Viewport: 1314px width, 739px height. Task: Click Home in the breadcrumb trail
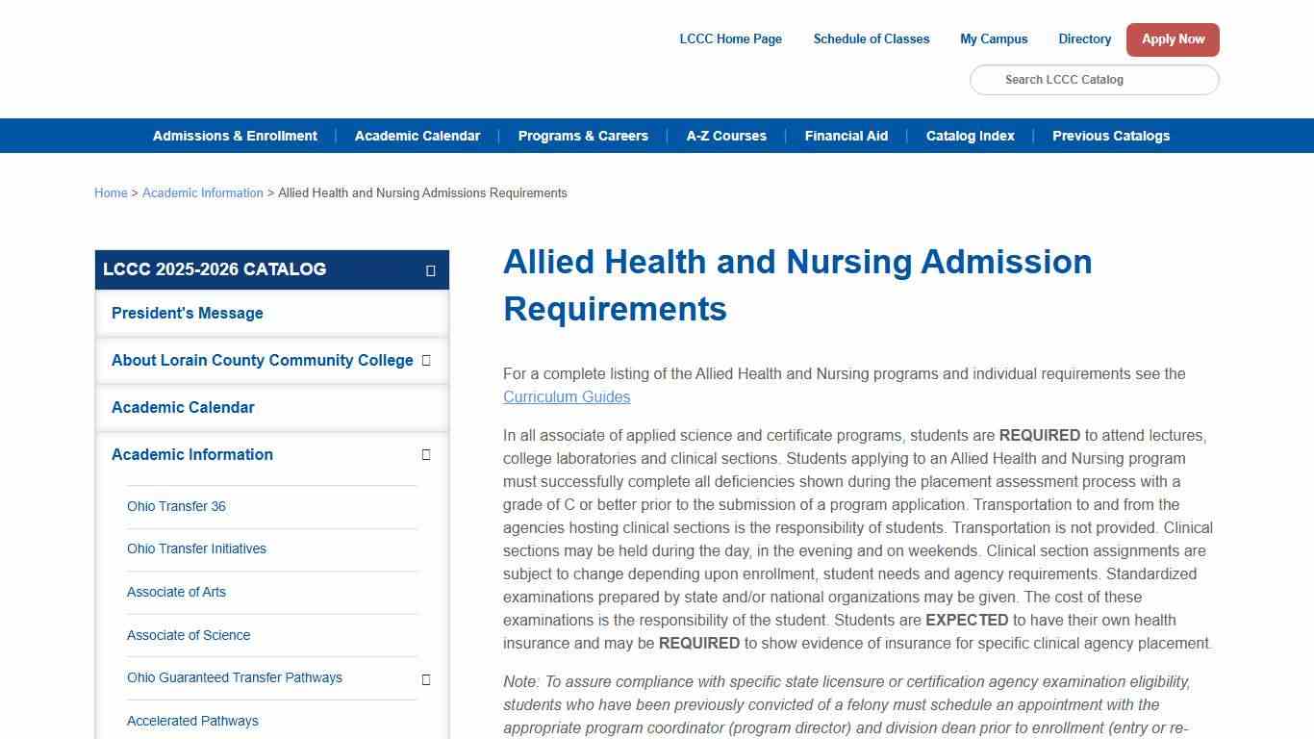point(111,192)
